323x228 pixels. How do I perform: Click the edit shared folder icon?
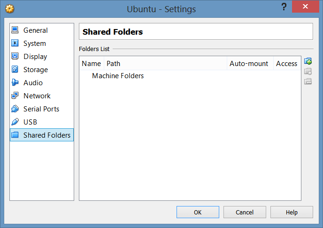(308, 71)
